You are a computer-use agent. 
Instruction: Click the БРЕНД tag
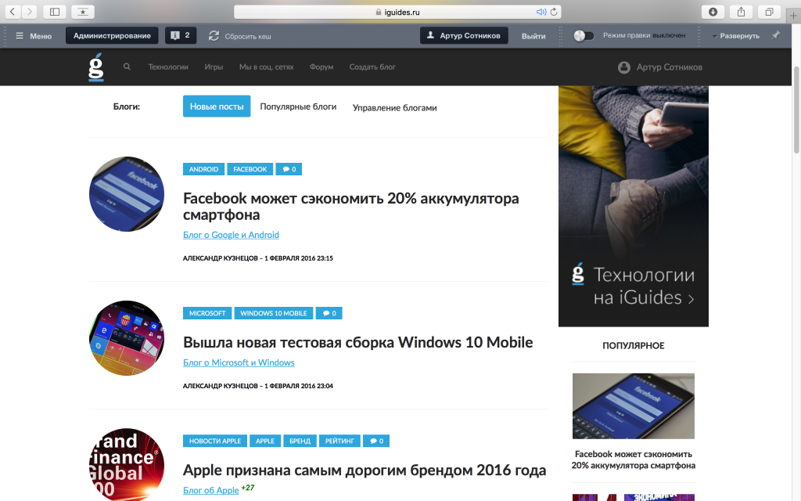(x=300, y=441)
